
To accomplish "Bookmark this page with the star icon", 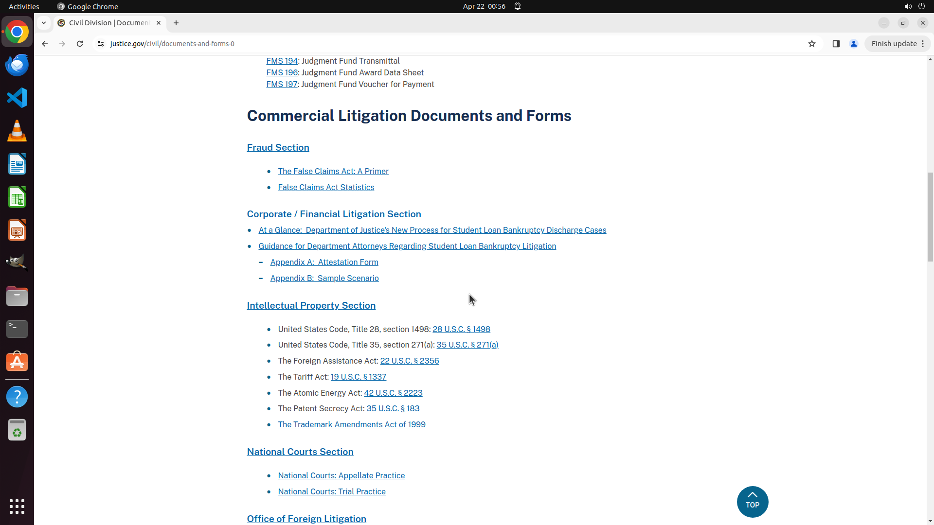I will coord(811,44).
